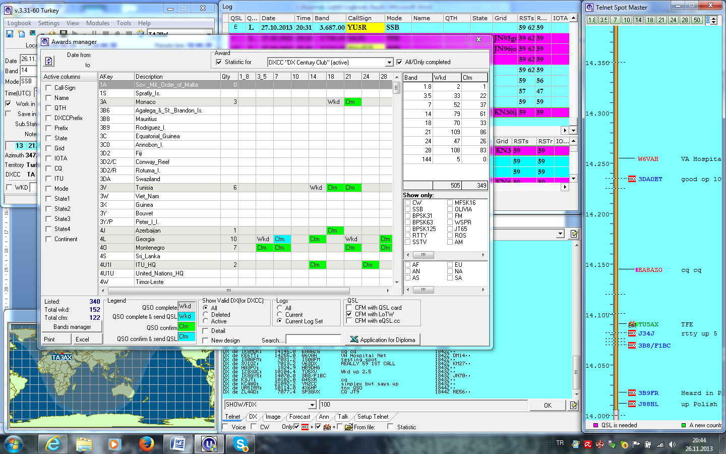726x454 pixels.
Task: Click the BM icon beside TU5AX spot
Action: (x=632, y=324)
